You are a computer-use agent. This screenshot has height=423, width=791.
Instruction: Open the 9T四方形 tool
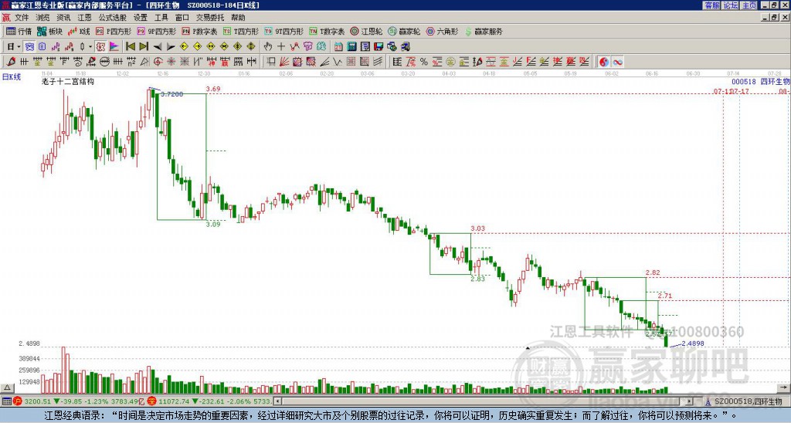pyautogui.click(x=283, y=31)
